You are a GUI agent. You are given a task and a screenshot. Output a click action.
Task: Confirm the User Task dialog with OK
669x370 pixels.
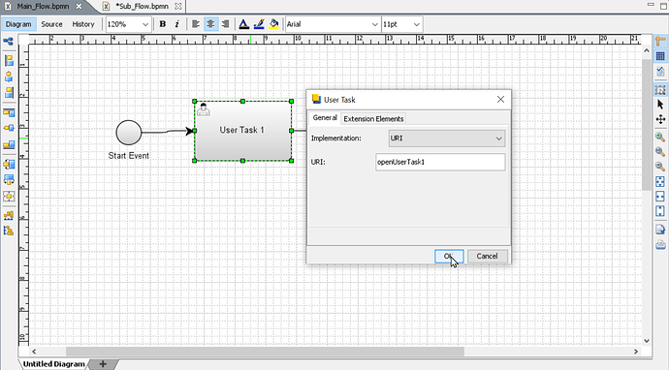click(449, 256)
